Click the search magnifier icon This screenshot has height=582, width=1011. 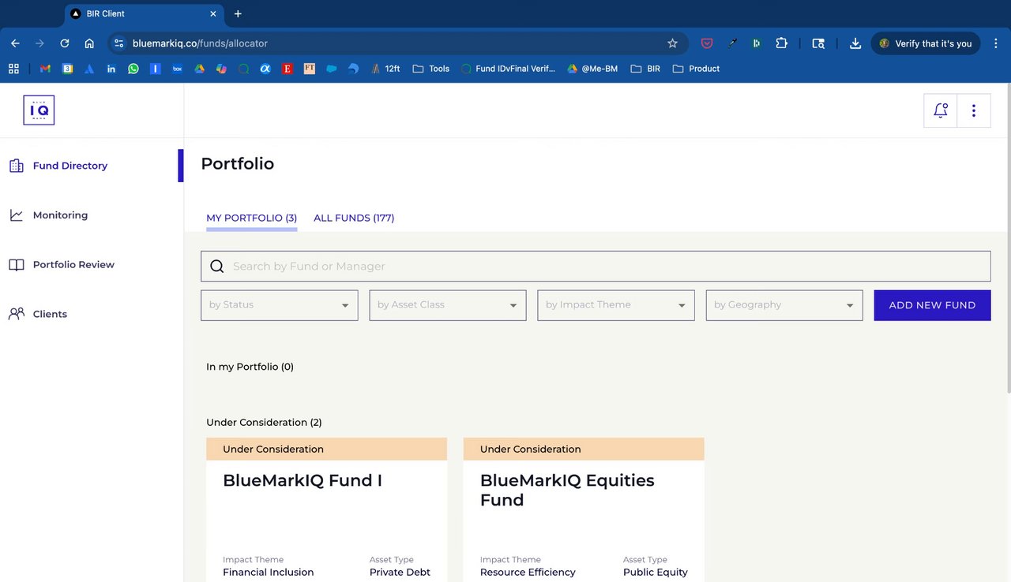[x=217, y=267]
